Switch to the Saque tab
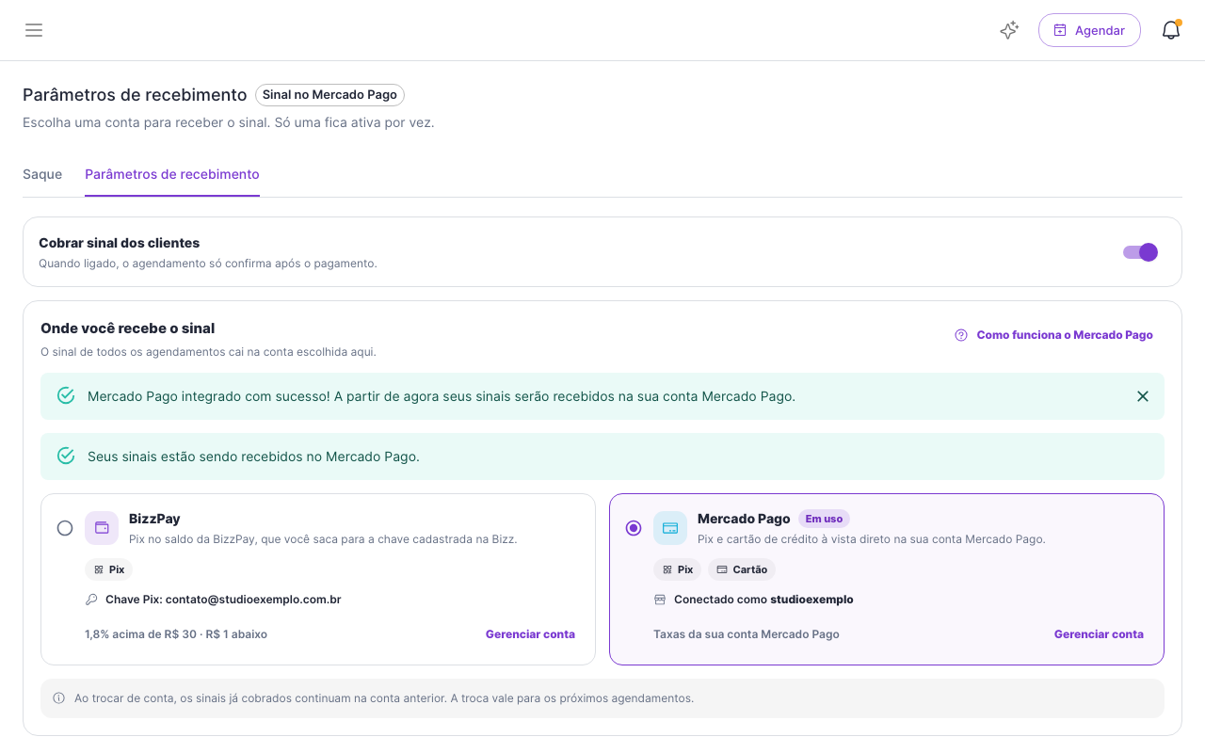The image size is (1205, 753). point(42,174)
